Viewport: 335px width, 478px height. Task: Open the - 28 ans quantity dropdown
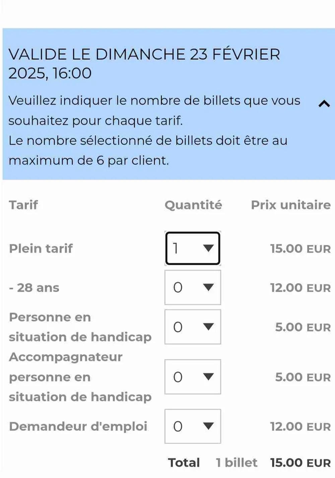click(x=193, y=287)
